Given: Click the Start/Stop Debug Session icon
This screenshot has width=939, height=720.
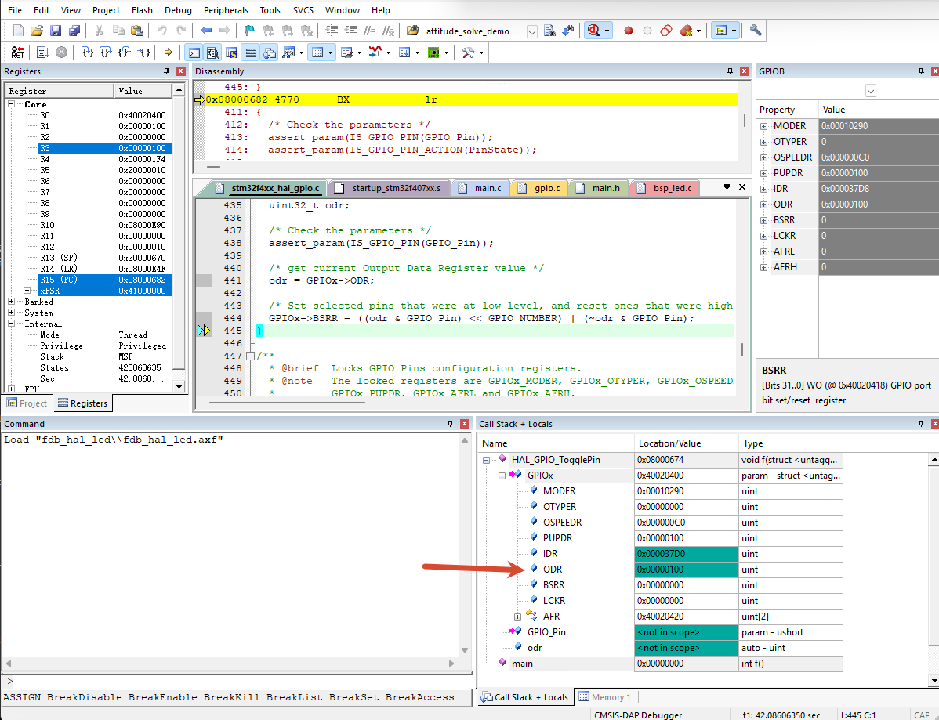Looking at the screenshot, I should 593,31.
